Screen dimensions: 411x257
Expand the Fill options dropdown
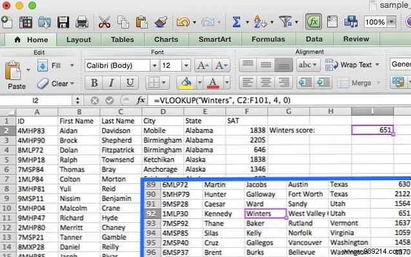coord(72,65)
